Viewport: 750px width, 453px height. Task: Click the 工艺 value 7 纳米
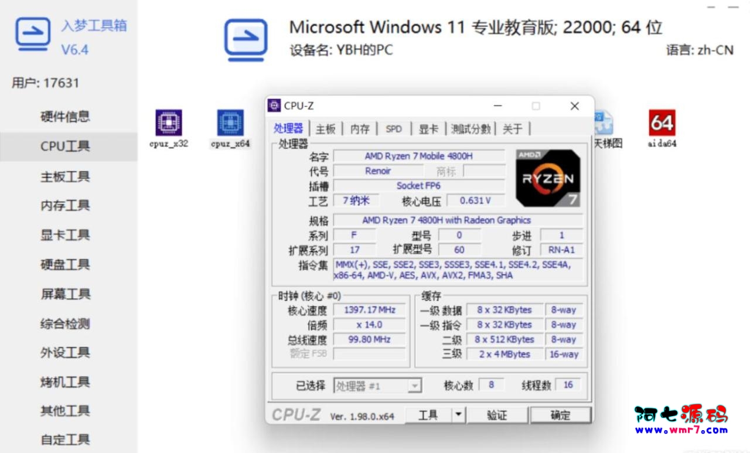point(356,200)
